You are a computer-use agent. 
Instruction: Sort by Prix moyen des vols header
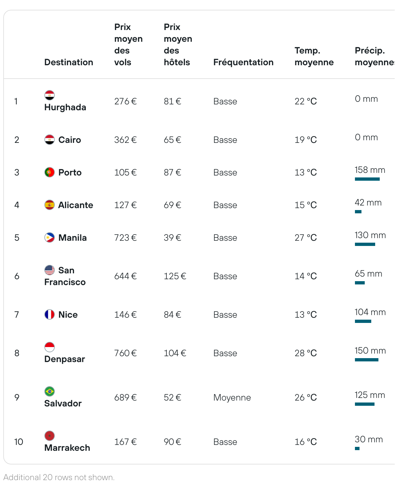click(129, 45)
